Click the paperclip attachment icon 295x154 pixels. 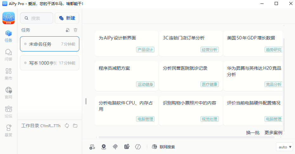tap(115, 147)
